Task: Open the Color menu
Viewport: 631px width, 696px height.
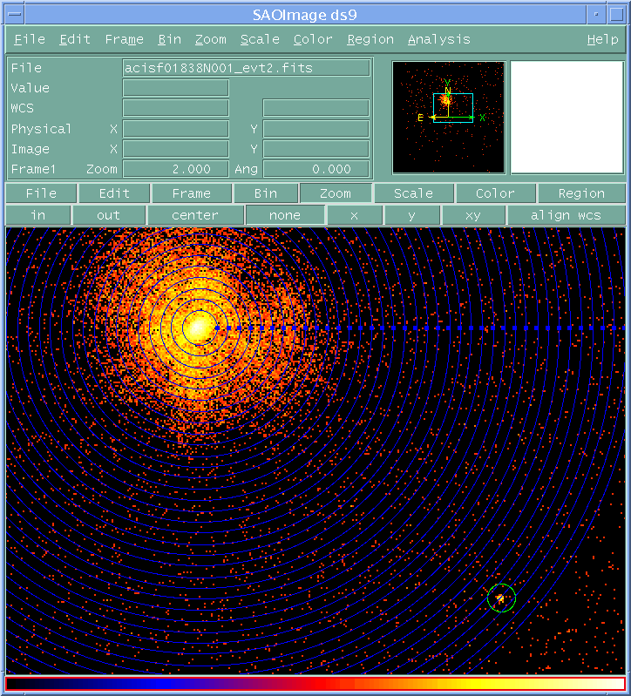Action: (313, 39)
